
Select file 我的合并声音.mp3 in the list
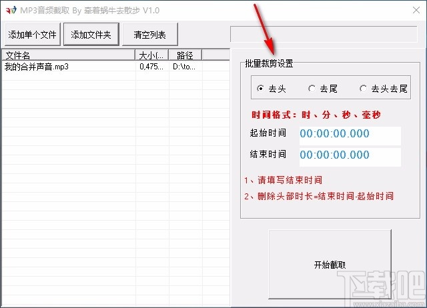point(37,67)
